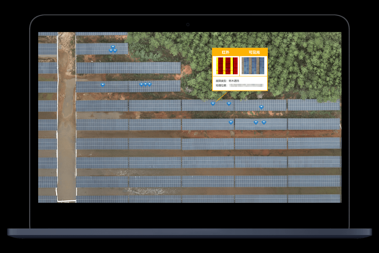Image resolution: width=379 pixels, height=253 pixels.
Task: Click the blurred 地理位置 location value
Action: pos(246,86)
